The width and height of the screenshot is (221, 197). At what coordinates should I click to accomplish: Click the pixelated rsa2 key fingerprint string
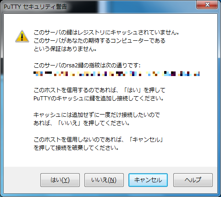pos(116,74)
